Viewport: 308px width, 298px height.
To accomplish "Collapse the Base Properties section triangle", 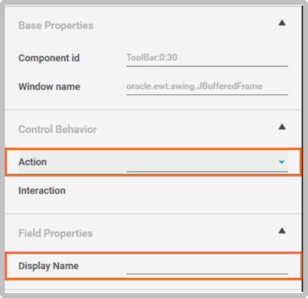I will (x=282, y=23).
